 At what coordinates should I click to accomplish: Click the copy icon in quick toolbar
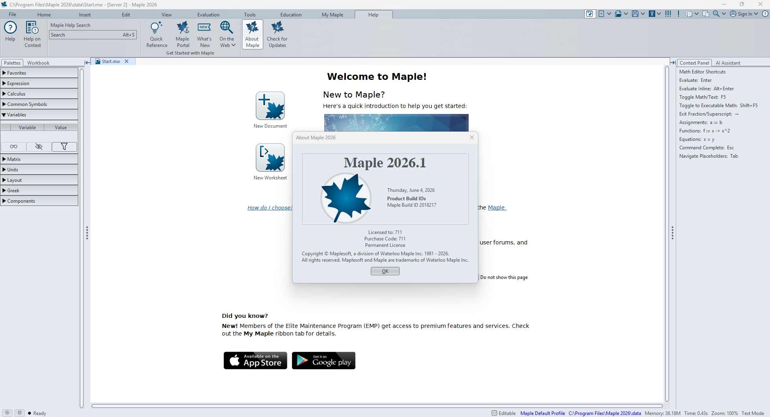[689, 14]
